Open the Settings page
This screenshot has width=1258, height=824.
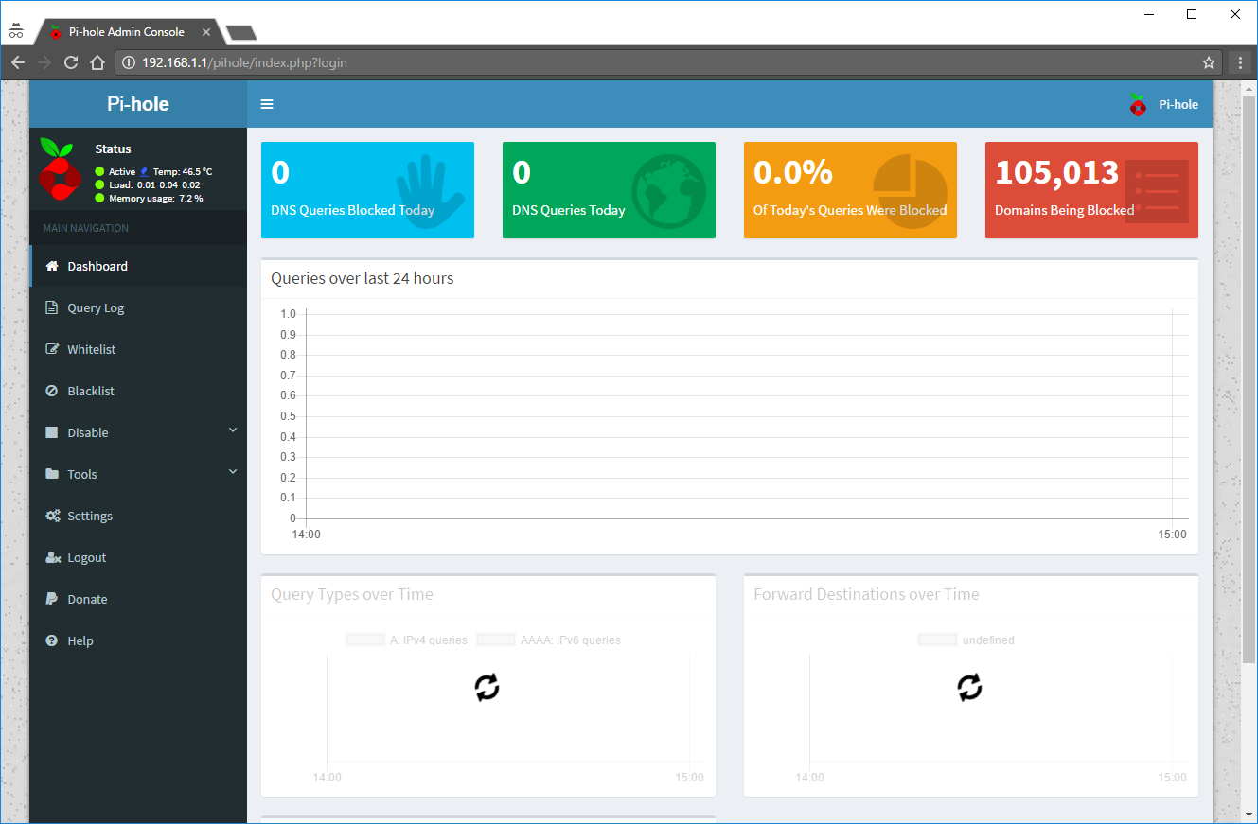[138, 516]
